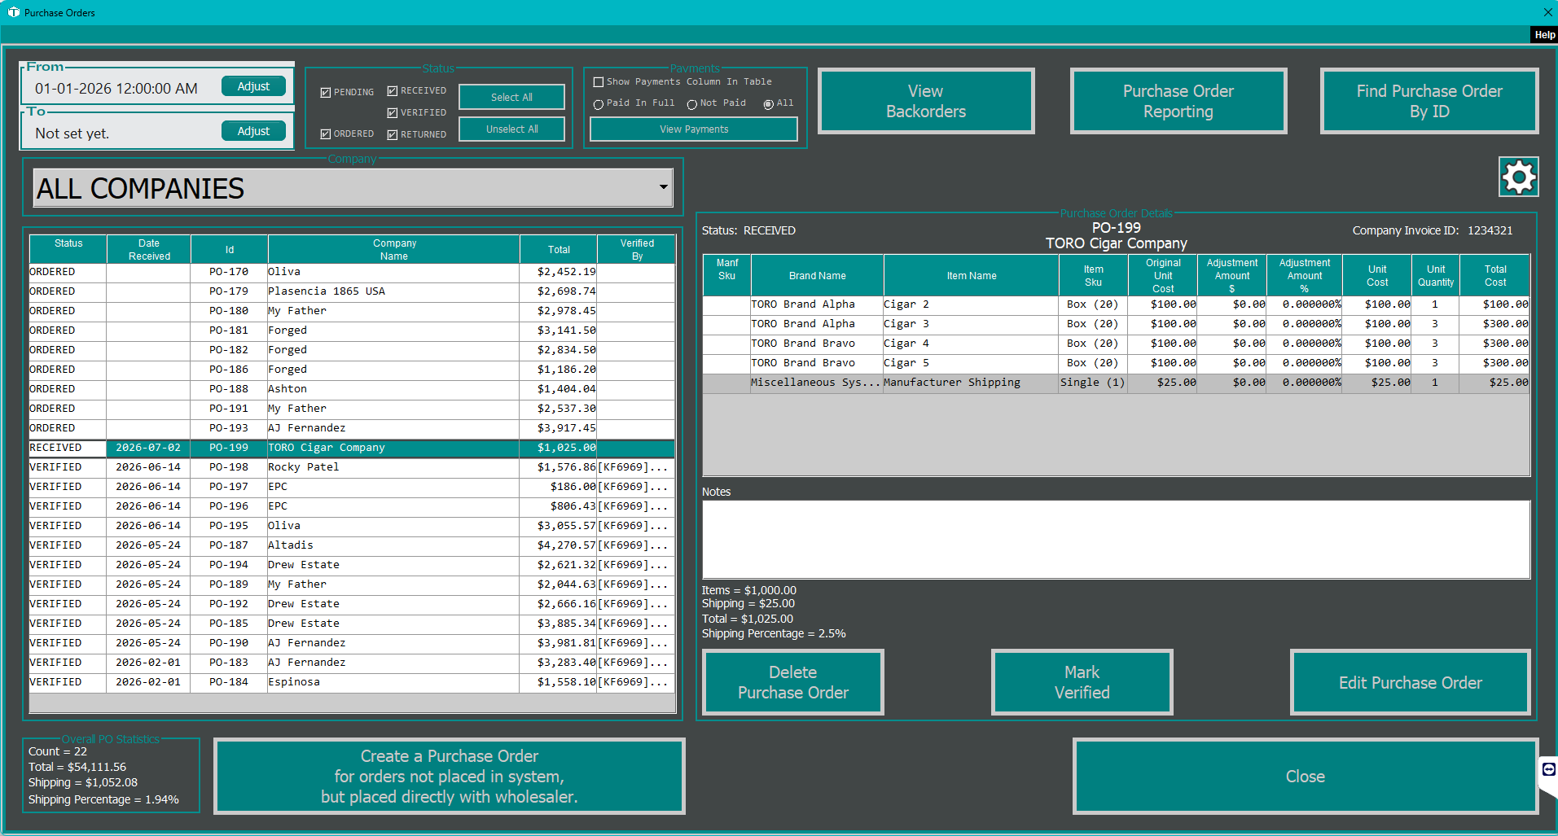
Task: Select PO-188 Ashton row
Action: click(352, 389)
